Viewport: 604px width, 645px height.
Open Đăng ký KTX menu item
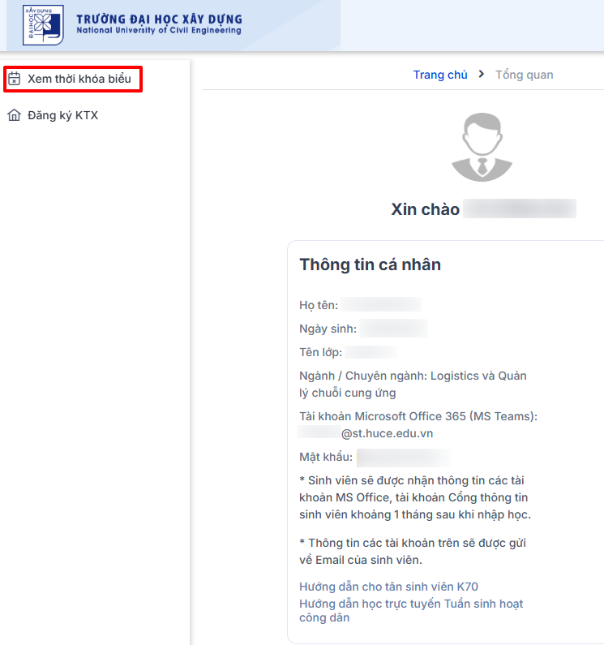62,115
